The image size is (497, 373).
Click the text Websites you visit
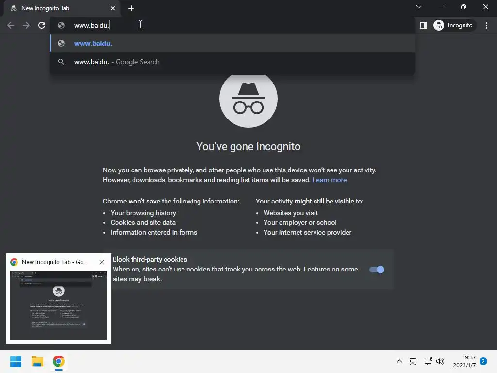[x=291, y=213]
